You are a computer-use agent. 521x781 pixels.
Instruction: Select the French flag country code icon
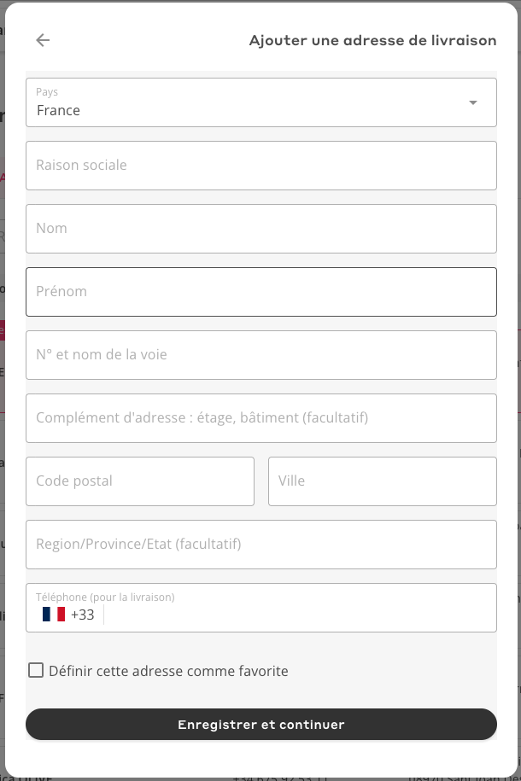pyautogui.click(x=54, y=615)
